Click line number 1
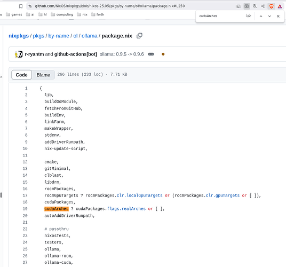The height and width of the screenshot is (267, 286). 26,88
